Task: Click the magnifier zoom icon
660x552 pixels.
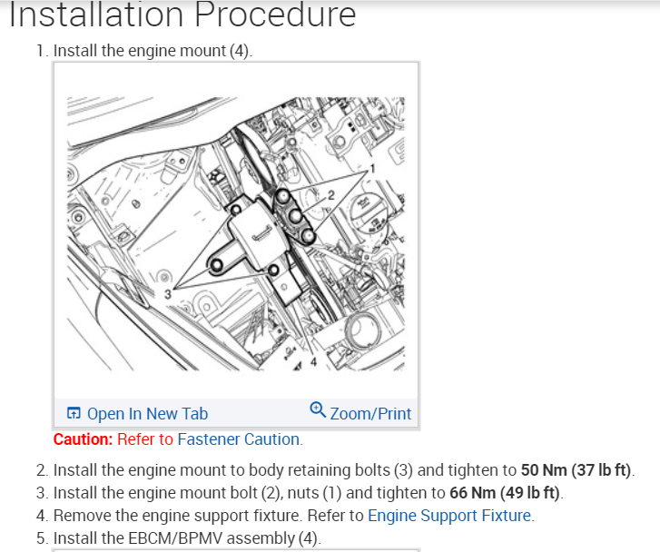Action: tap(318, 409)
